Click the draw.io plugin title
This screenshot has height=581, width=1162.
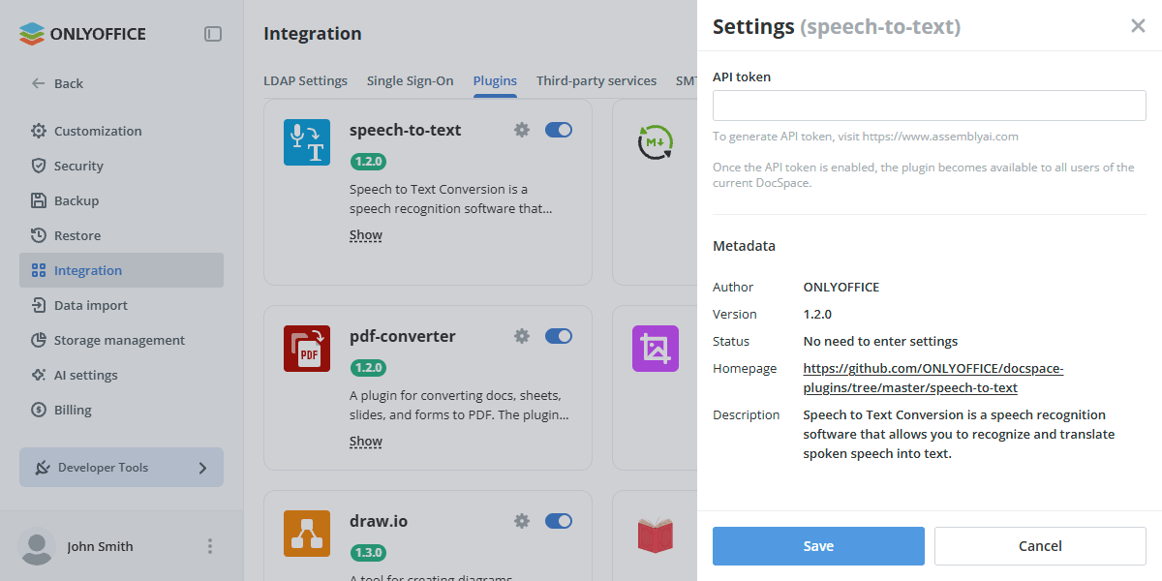coord(379,521)
